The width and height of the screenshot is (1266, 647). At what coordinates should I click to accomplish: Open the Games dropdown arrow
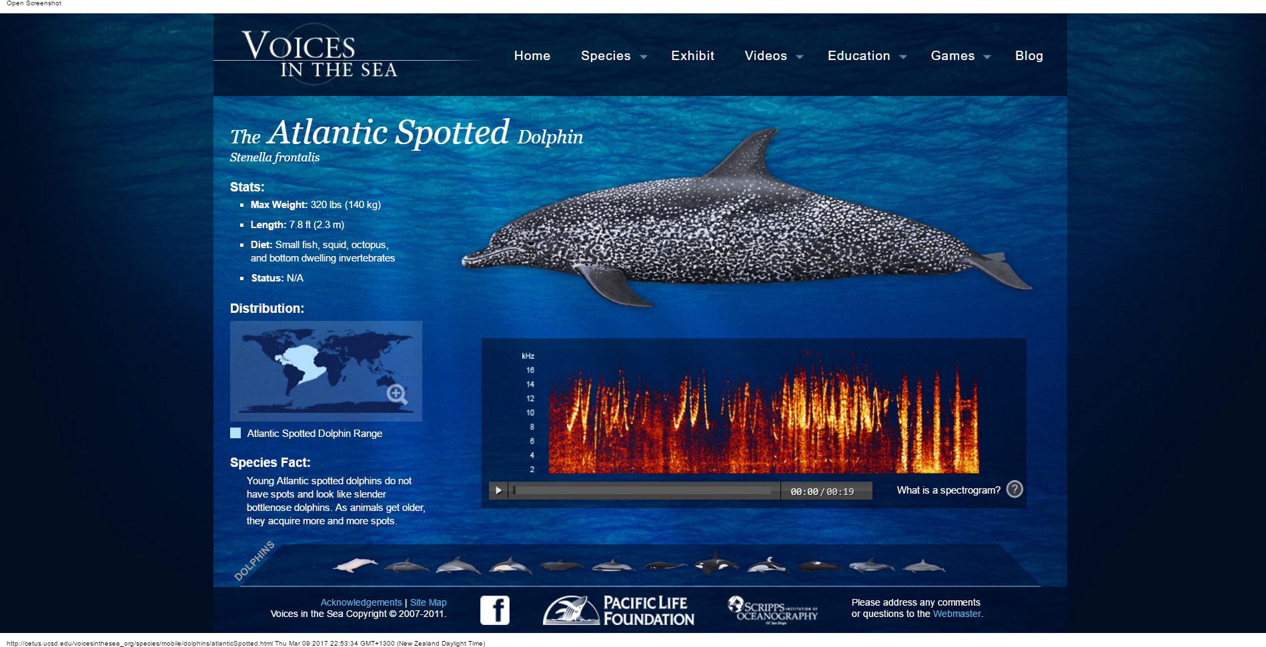987,57
